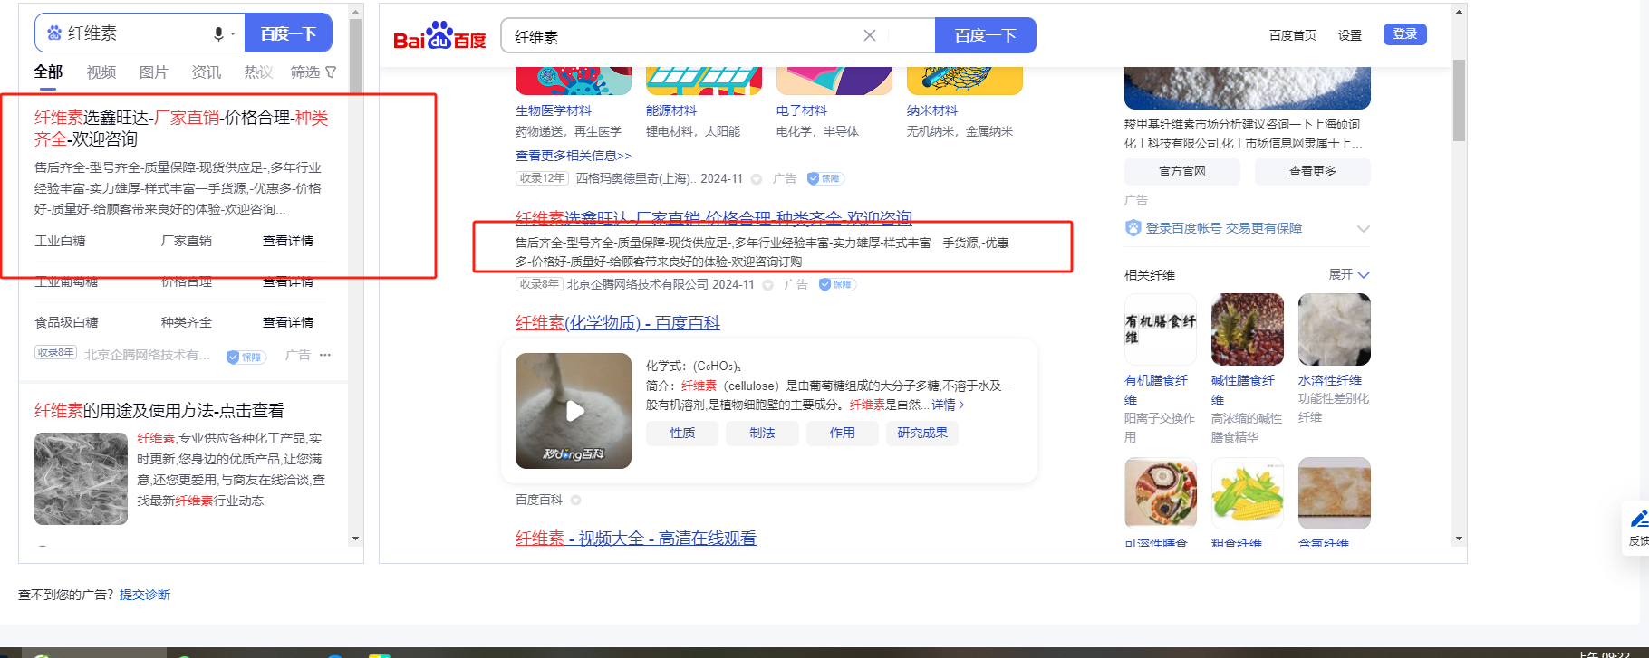Switch to the 全部 tab
The height and width of the screenshot is (658, 1649).
click(48, 72)
